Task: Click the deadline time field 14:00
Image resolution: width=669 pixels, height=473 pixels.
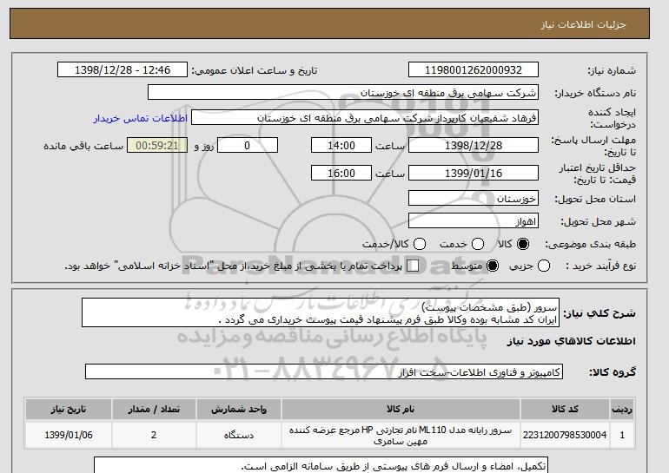Action: [x=341, y=145]
